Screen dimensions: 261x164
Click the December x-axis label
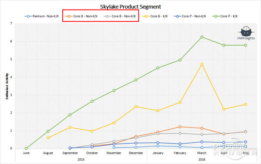point(136,153)
